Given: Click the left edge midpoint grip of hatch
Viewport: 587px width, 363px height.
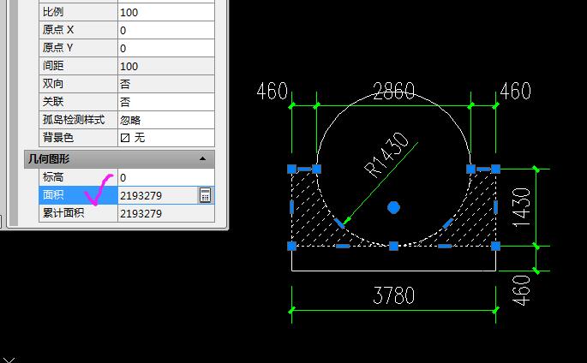Looking at the screenshot, I should pos(292,207).
